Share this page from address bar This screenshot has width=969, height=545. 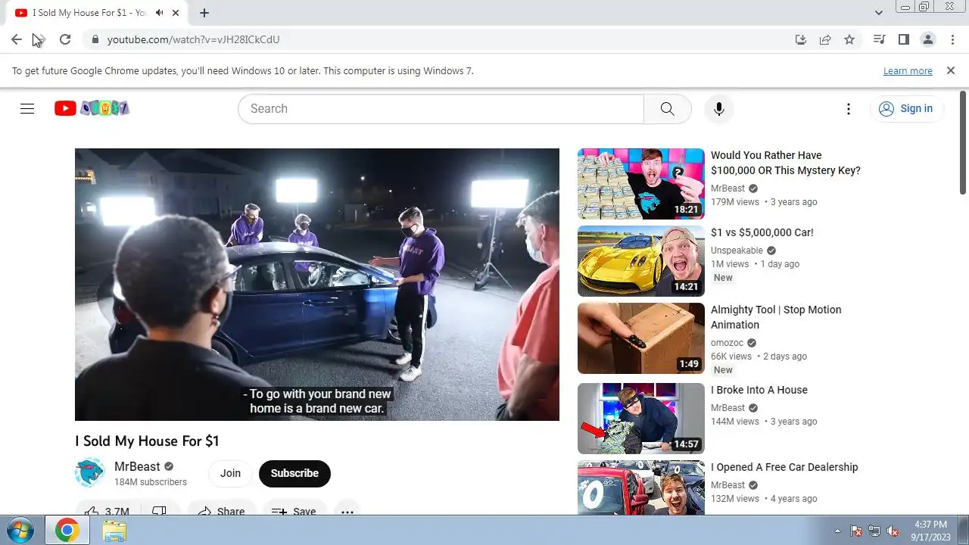coord(825,39)
